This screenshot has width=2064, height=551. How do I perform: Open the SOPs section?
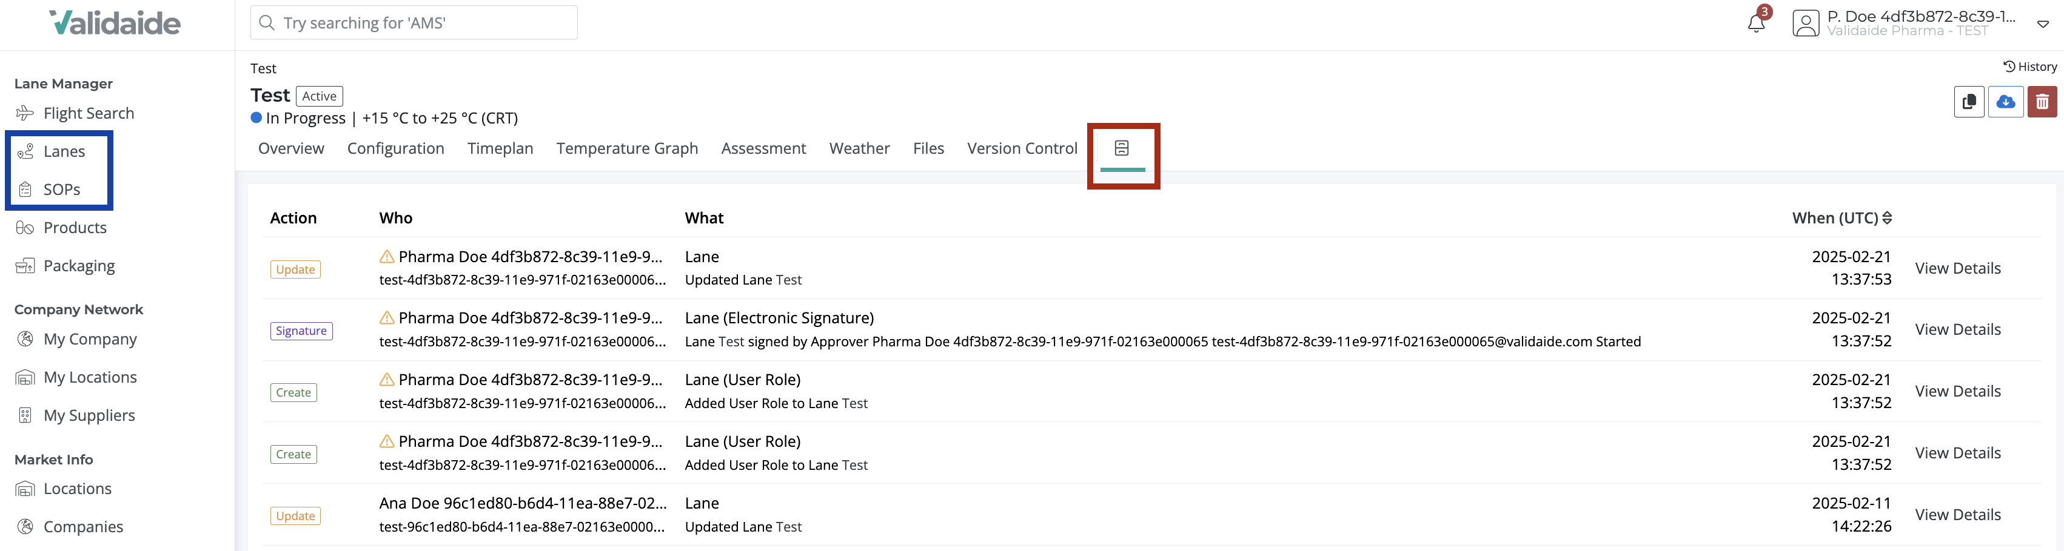click(x=62, y=190)
